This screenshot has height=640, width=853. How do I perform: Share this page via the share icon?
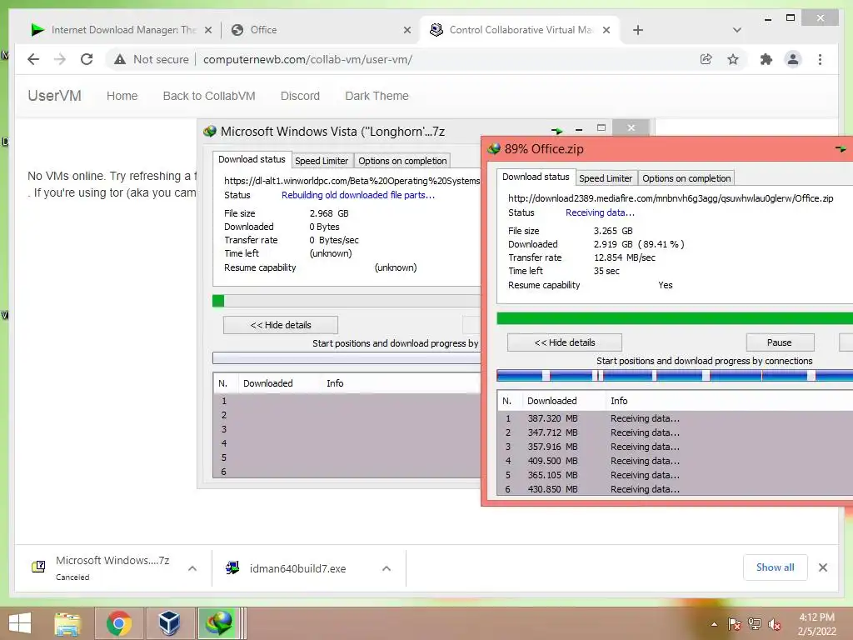[x=706, y=59]
